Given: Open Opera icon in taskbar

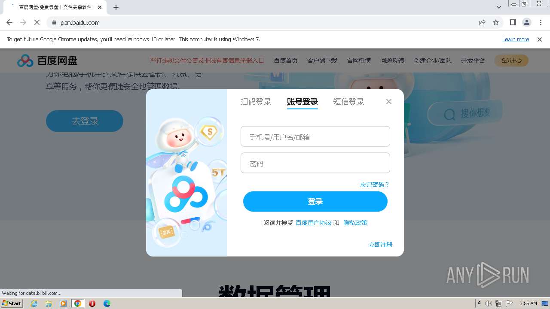Looking at the screenshot, I should point(92,303).
